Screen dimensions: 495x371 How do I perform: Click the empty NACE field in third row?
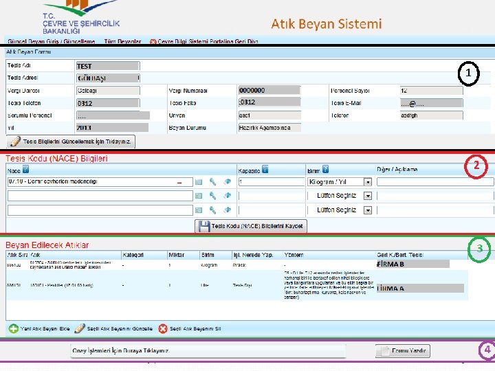click(100, 210)
